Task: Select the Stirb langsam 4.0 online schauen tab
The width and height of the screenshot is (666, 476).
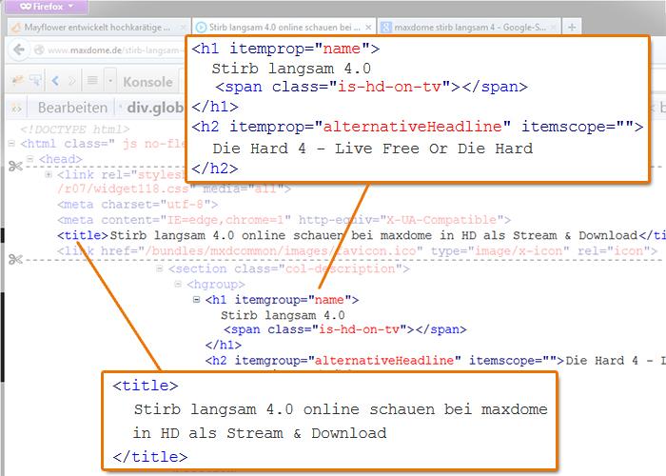Action: 284,28
